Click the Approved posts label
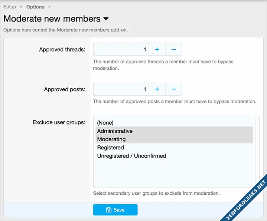Viewport: 267px width, 221px height. pyautogui.click(x=65, y=89)
